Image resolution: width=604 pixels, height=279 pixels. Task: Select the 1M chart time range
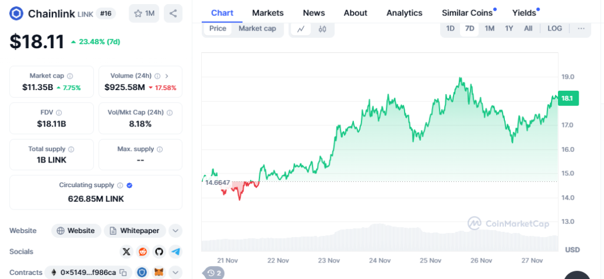click(x=490, y=28)
